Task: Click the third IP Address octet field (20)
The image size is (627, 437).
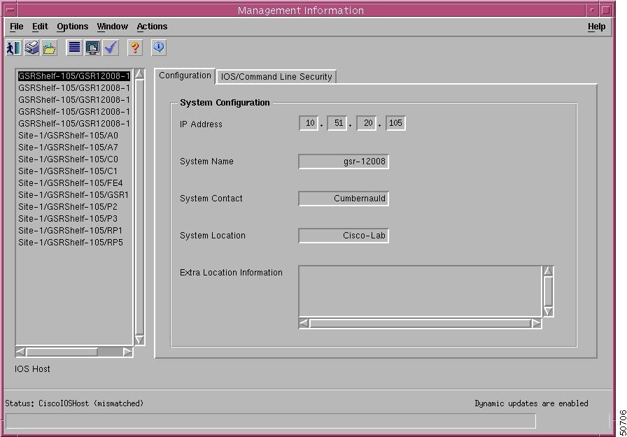Action: (367, 123)
